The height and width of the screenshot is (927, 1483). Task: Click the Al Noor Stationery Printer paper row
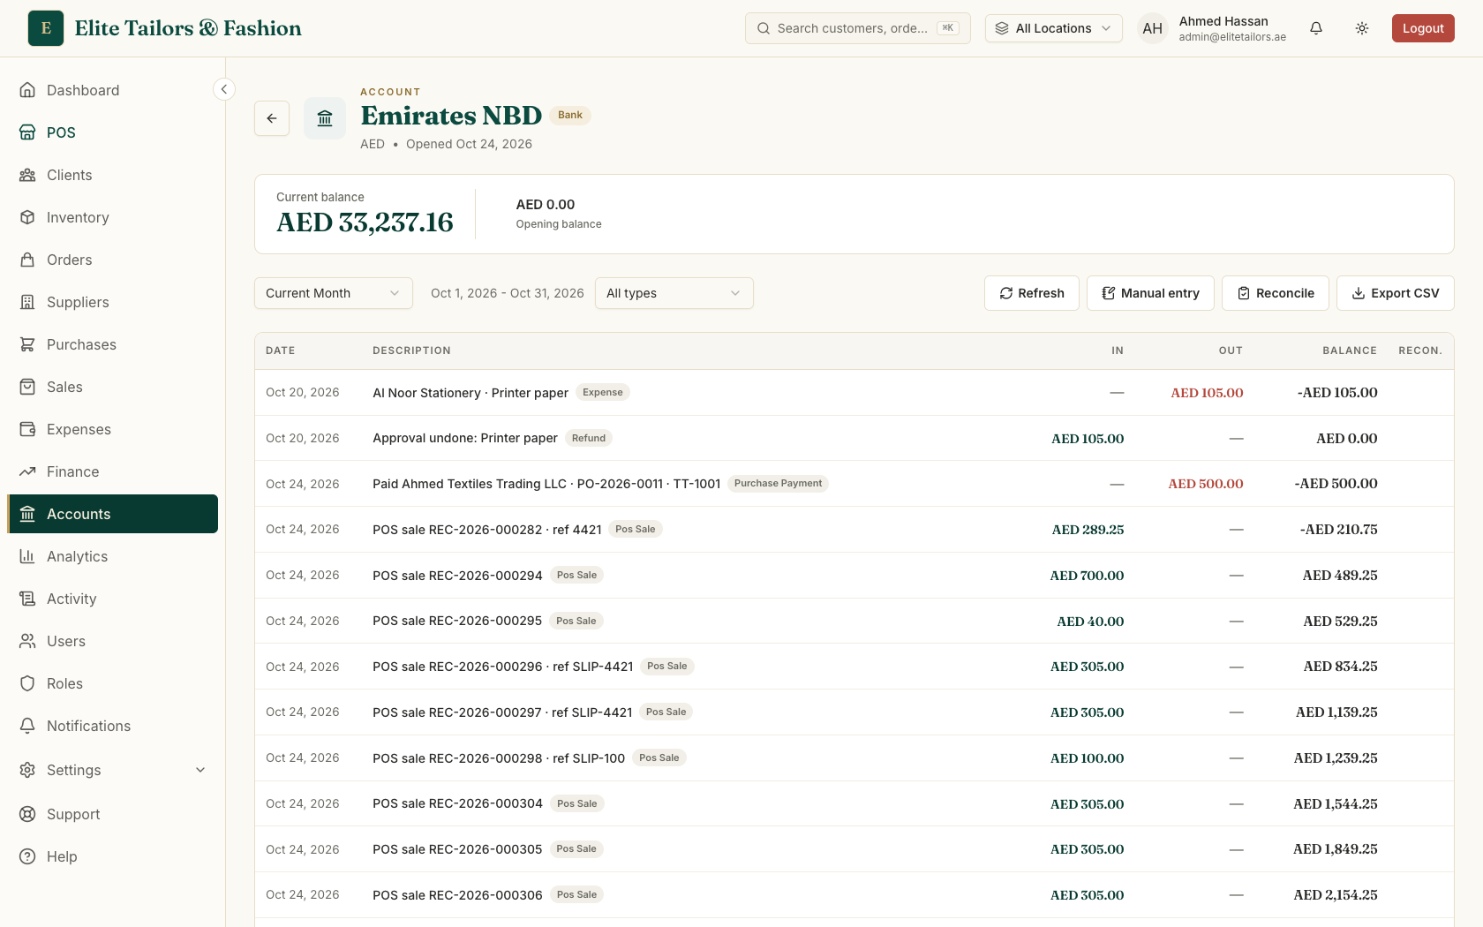point(854,393)
